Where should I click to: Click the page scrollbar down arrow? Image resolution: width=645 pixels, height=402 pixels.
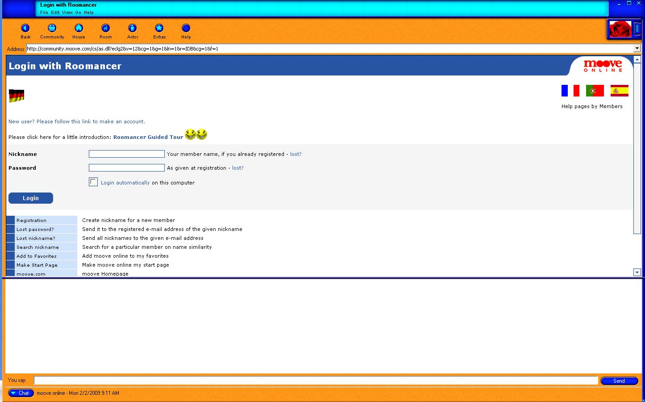pyautogui.click(x=637, y=272)
